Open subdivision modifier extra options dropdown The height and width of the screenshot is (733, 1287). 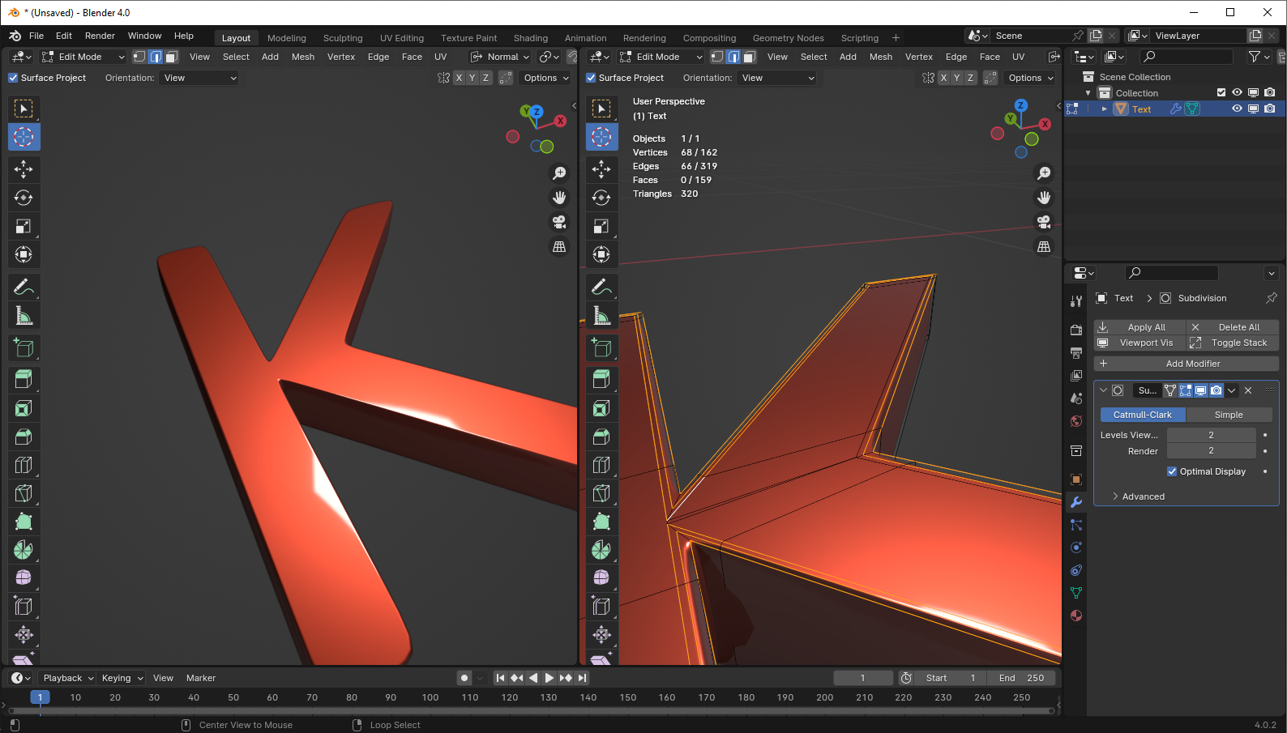point(1232,390)
